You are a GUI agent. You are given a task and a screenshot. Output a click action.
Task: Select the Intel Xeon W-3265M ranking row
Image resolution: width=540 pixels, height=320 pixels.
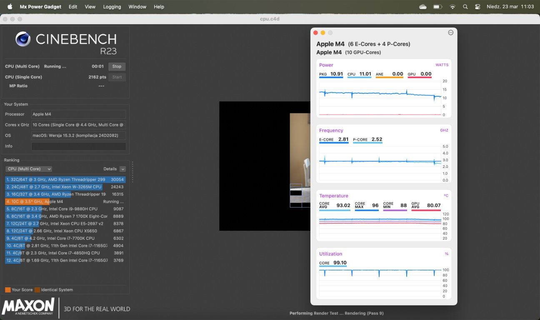65,187
